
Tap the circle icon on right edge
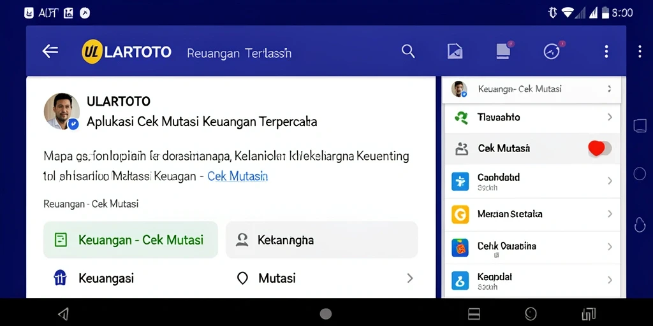(640, 173)
